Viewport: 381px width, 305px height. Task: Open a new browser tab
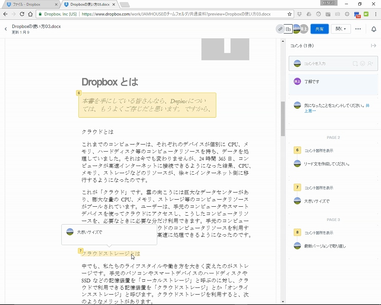125,4
